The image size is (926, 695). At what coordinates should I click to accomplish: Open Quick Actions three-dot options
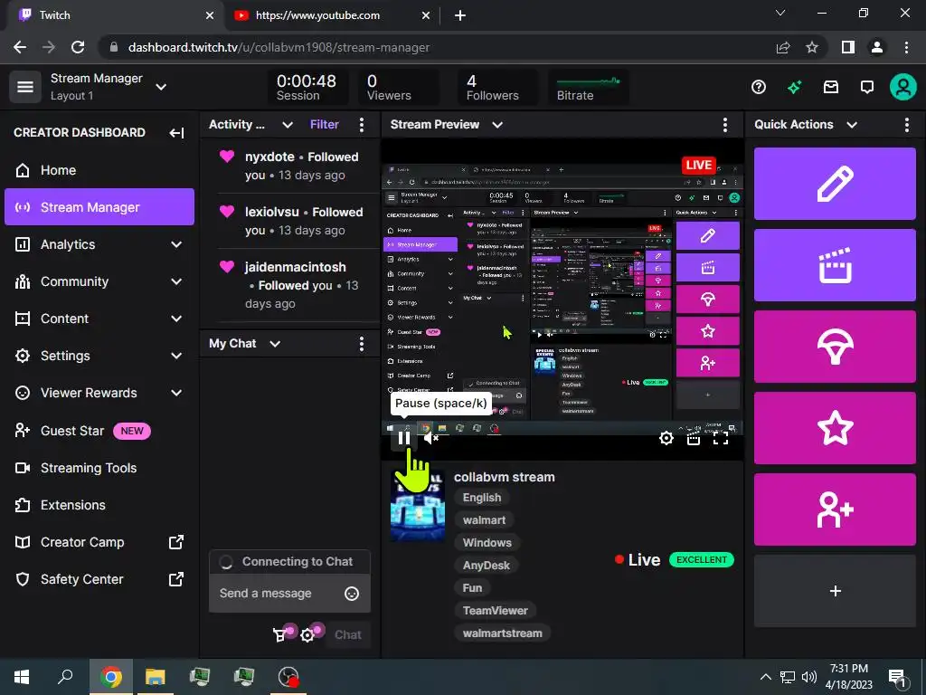point(906,125)
